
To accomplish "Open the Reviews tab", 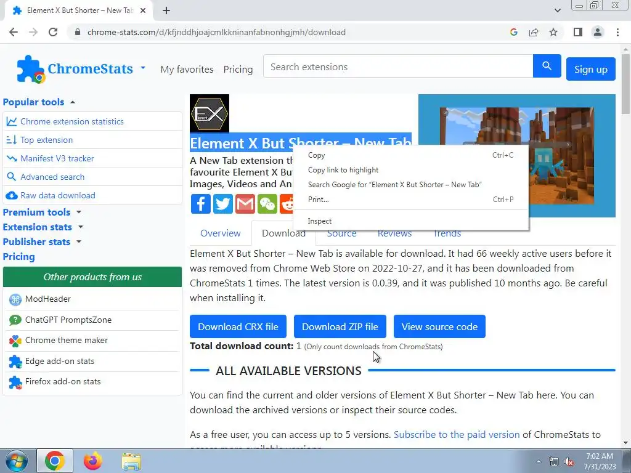I will coord(394,234).
